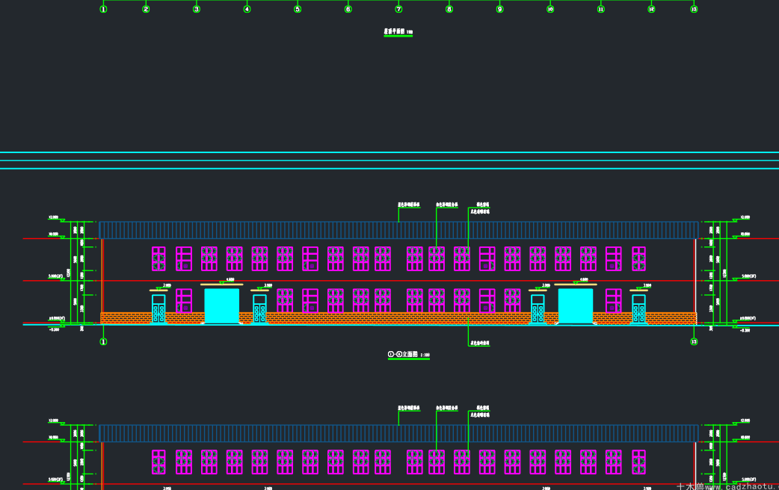Select grid axis bubble 11
Screen dimensions: 779x490
pos(600,9)
